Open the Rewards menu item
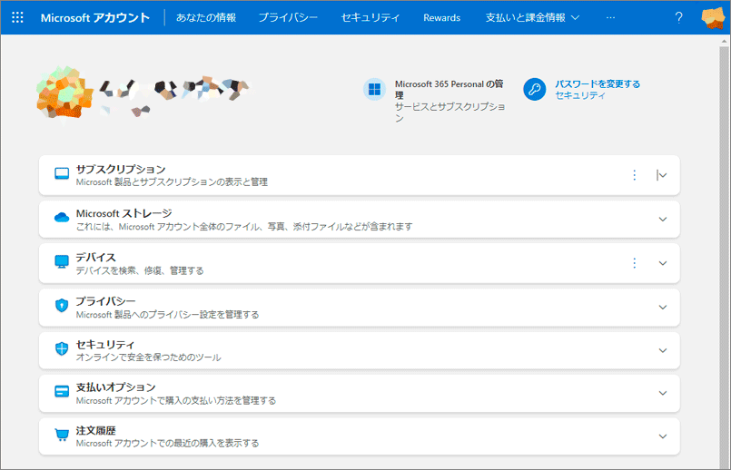The image size is (731, 470). tap(441, 17)
